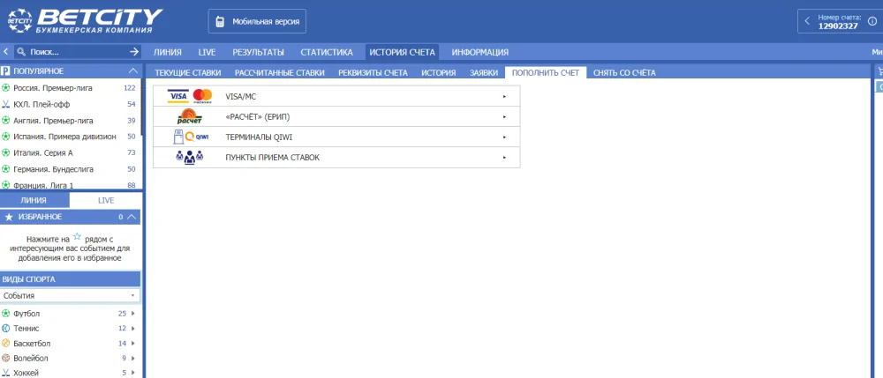The width and height of the screenshot is (883, 378).
Task: Click the Мобильная версия button
Action: click(257, 20)
